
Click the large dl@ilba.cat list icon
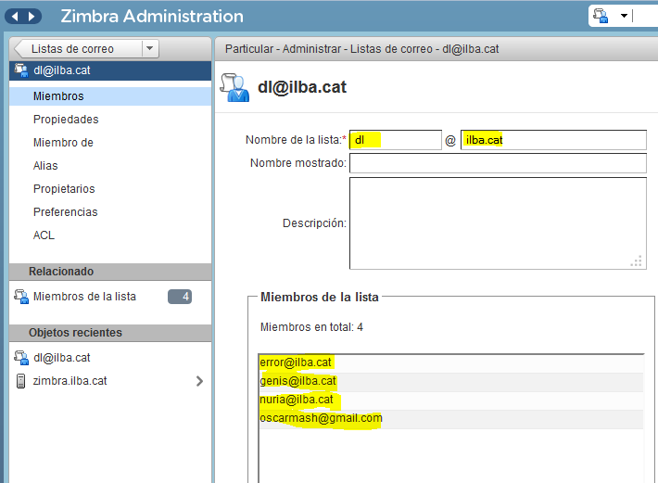pyautogui.click(x=235, y=87)
